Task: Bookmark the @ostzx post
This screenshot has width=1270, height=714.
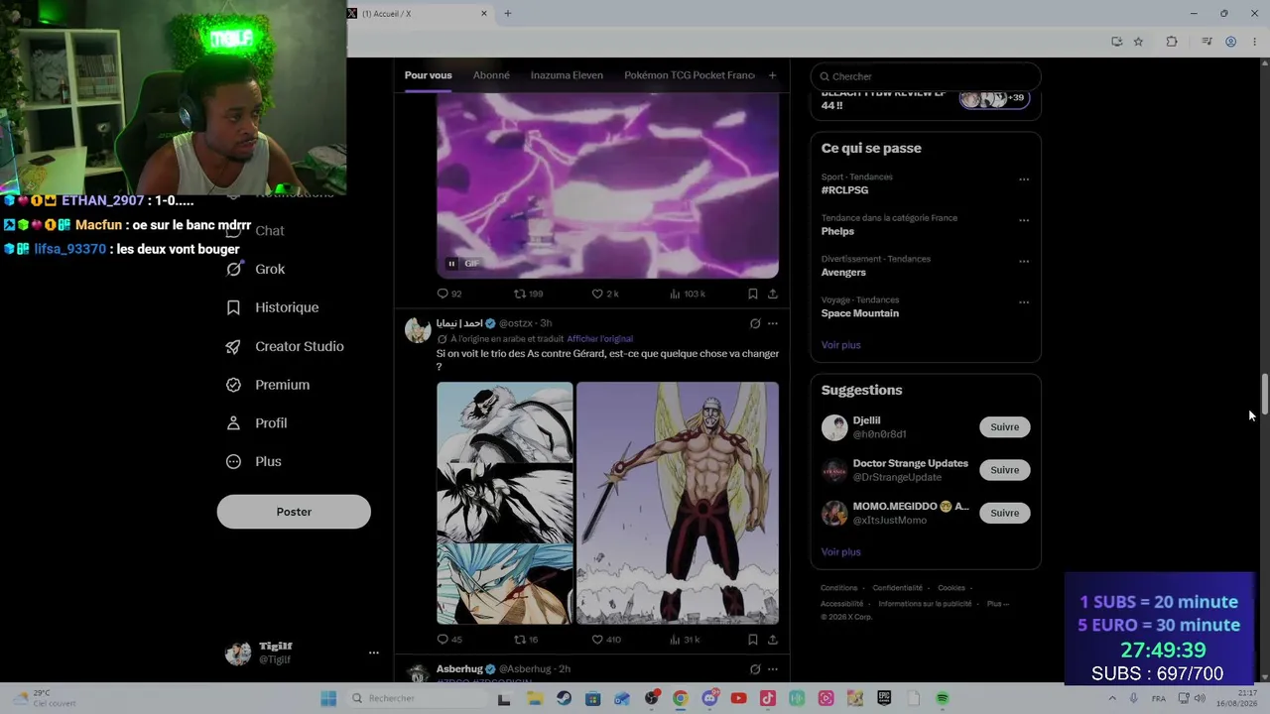Action: (x=753, y=640)
